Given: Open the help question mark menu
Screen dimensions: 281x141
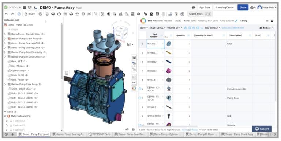Looking at the screenshot, I should [252, 8].
